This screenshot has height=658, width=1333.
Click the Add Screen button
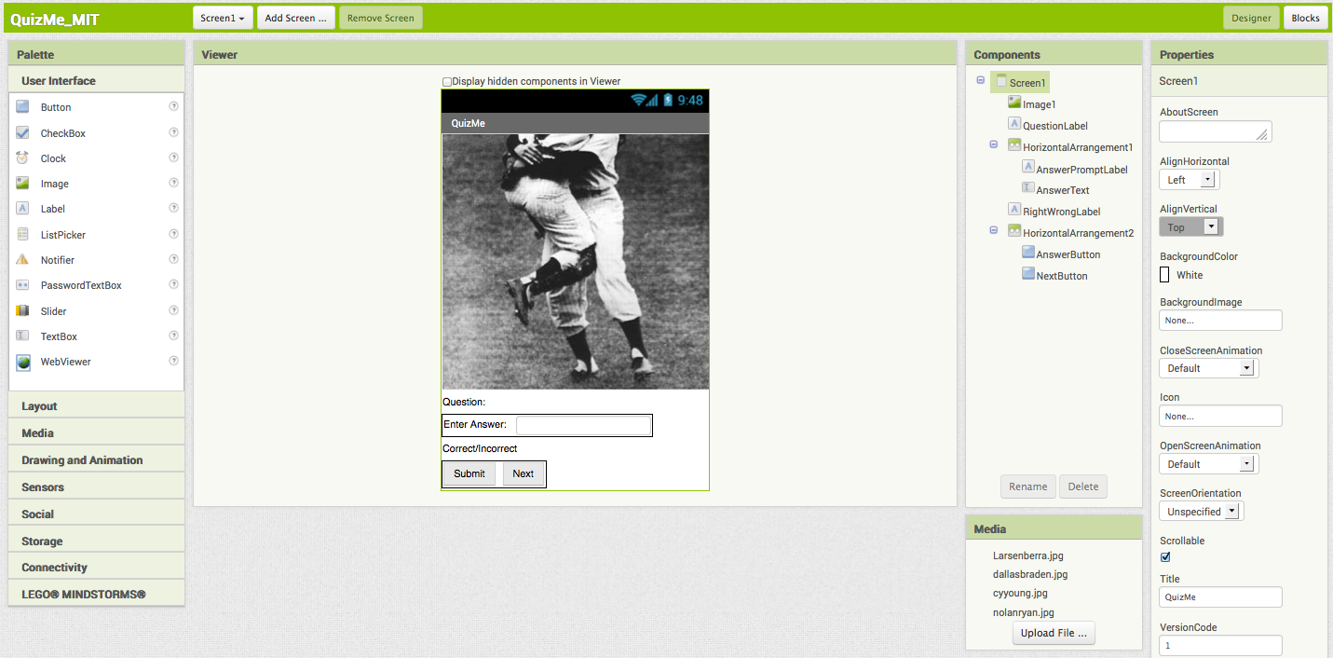(295, 18)
